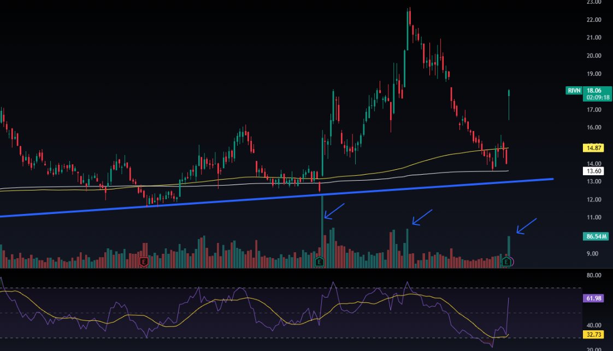Click the teal volume label showing 86.54M

tap(597, 236)
